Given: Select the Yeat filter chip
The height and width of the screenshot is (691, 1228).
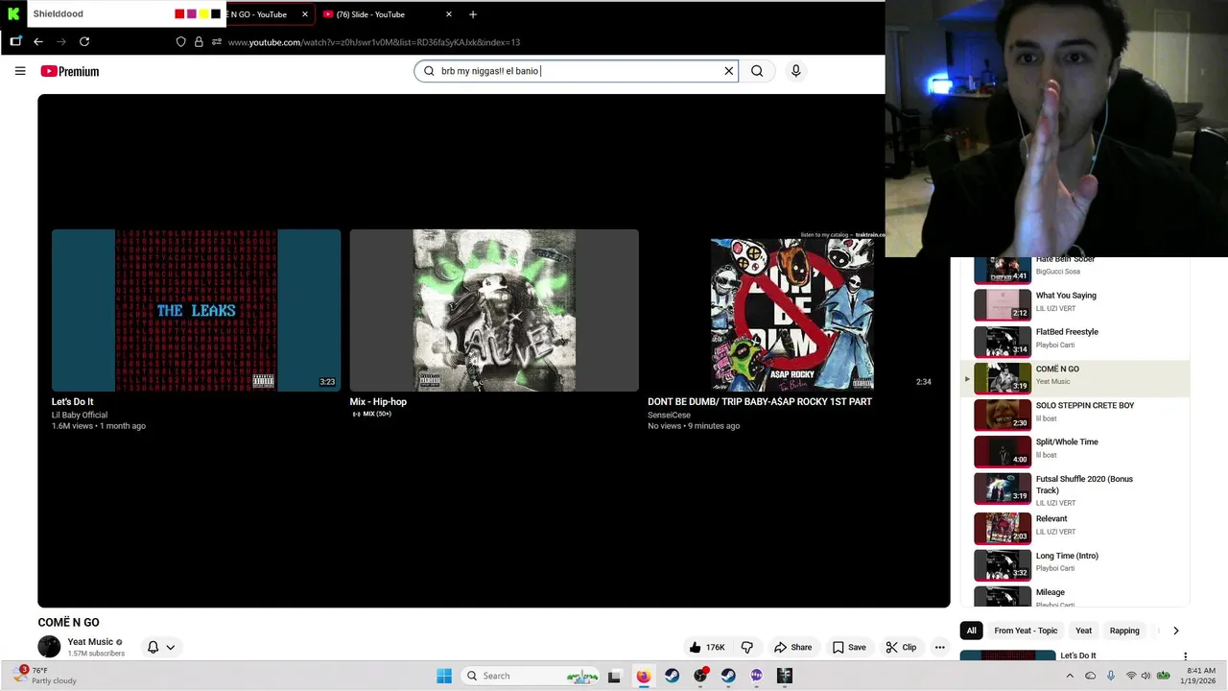Looking at the screenshot, I should [x=1083, y=631].
